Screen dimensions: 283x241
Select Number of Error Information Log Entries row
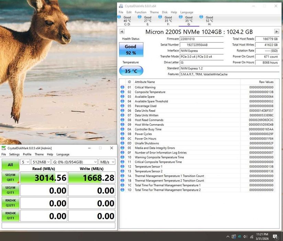(197, 153)
